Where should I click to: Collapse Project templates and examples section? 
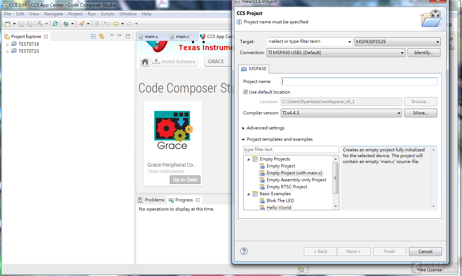click(x=244, y=139)
